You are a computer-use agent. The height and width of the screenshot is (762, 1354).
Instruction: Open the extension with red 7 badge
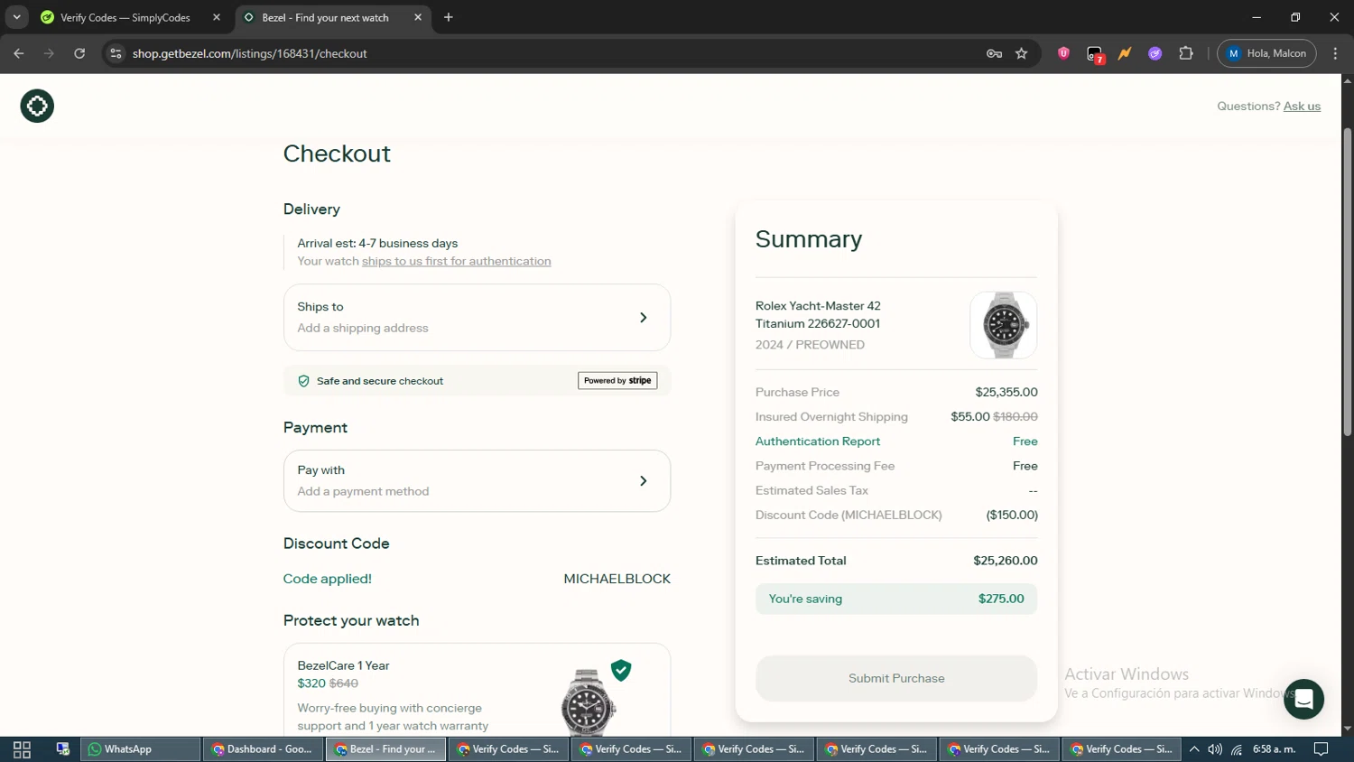1095,54
